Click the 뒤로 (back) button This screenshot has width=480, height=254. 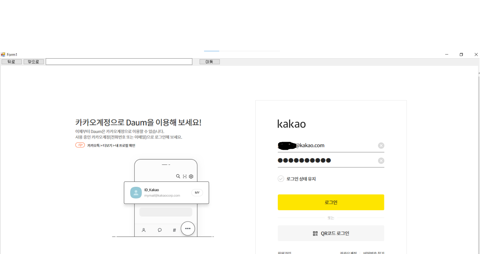pyautogui.click(x=12, y=62)
